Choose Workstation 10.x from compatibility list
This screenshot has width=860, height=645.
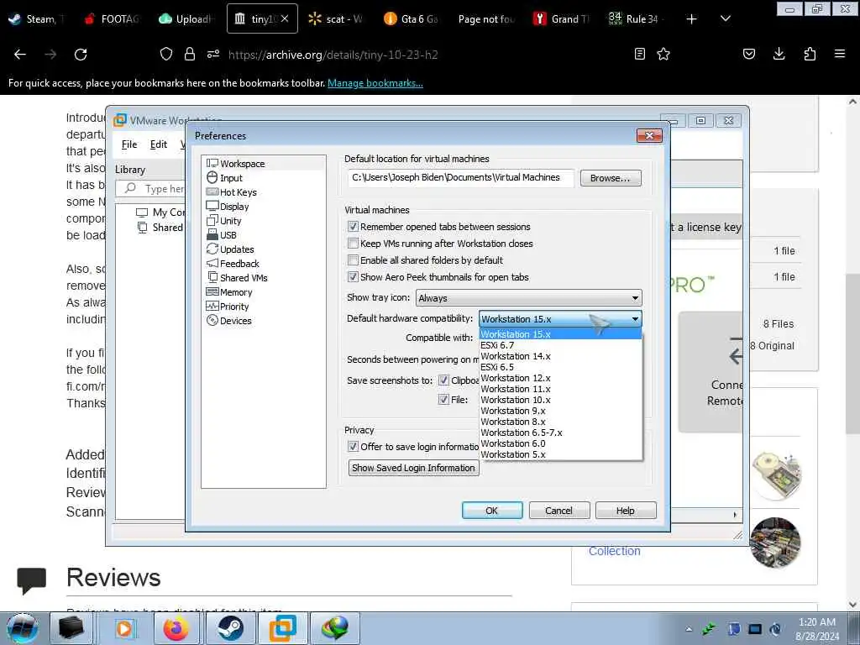[560, 400]
